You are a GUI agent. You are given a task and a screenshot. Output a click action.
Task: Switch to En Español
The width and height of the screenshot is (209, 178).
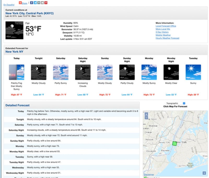coord(9,5)
